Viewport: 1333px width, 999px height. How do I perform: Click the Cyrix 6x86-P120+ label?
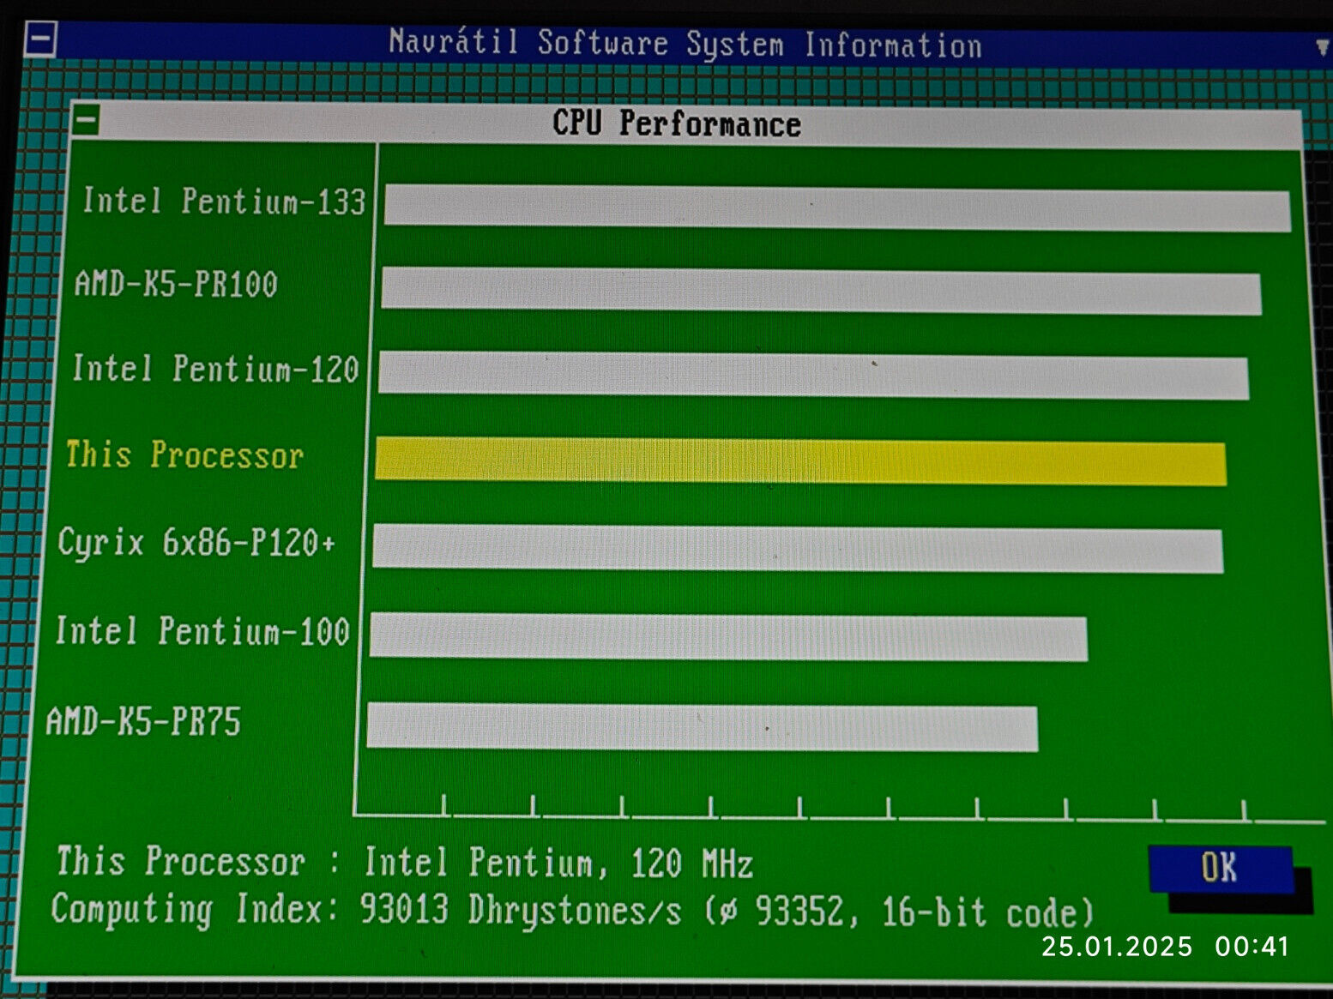(x=196, y=543)
